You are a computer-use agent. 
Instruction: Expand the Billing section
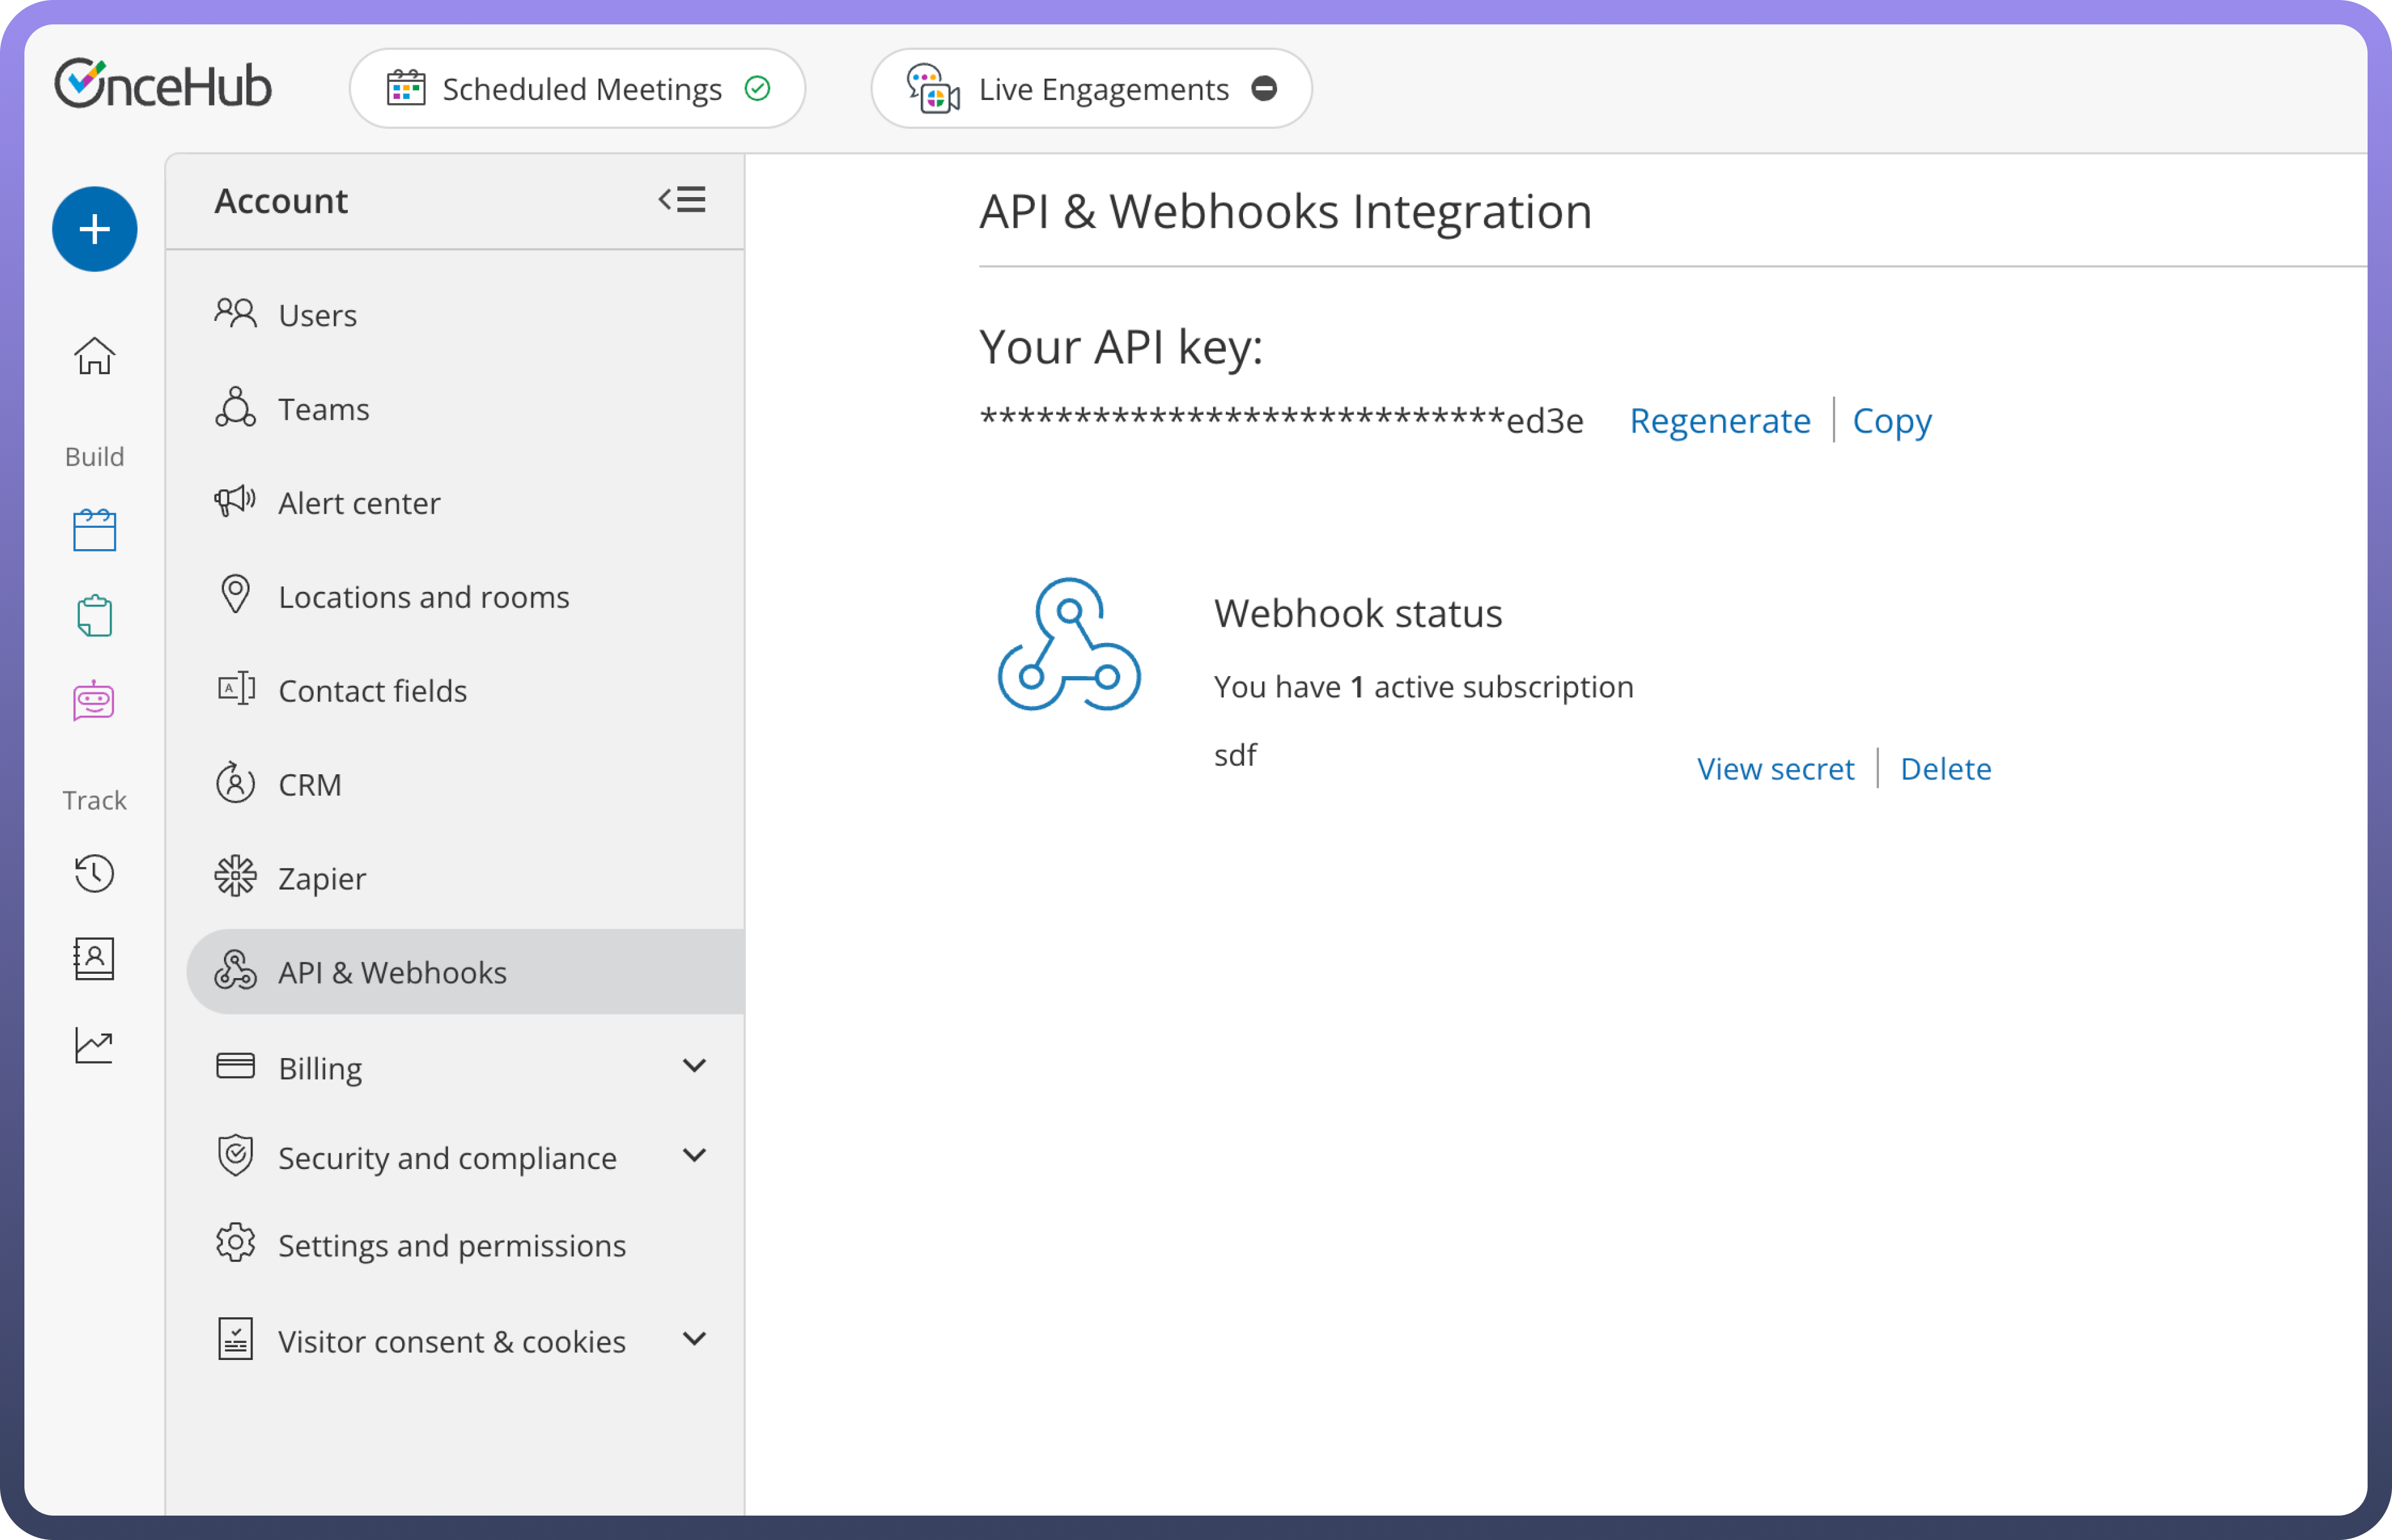(694, 1066)
